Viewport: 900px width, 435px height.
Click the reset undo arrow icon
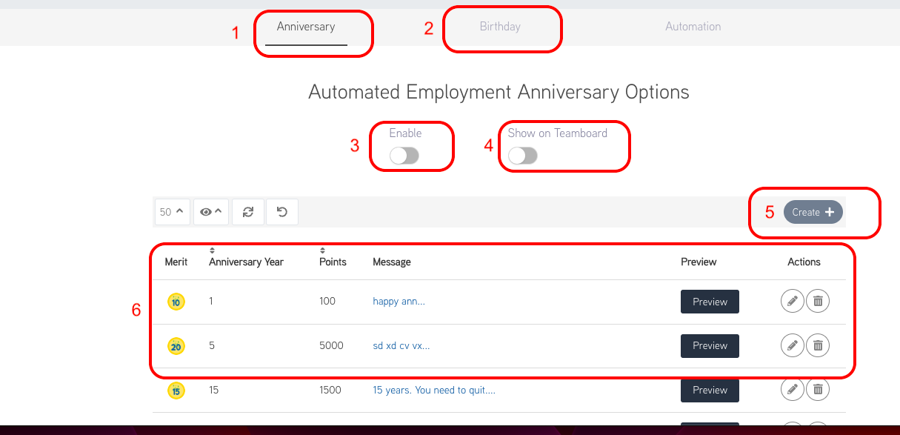click(282, 212)
